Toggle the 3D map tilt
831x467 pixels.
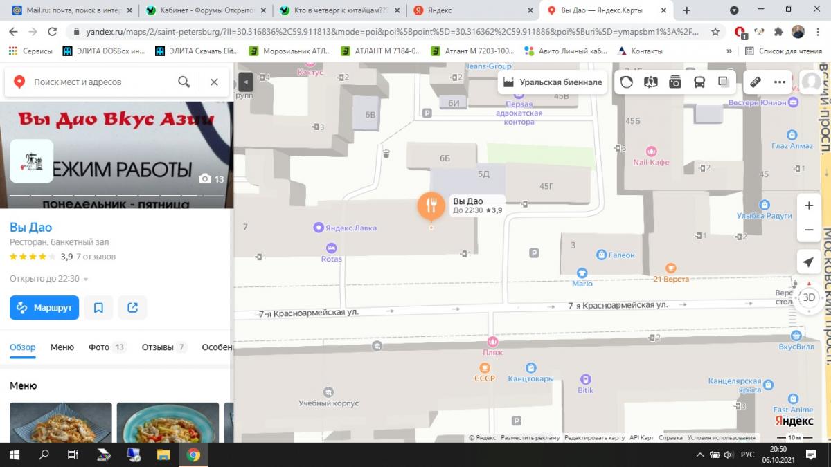pos(808,297)
